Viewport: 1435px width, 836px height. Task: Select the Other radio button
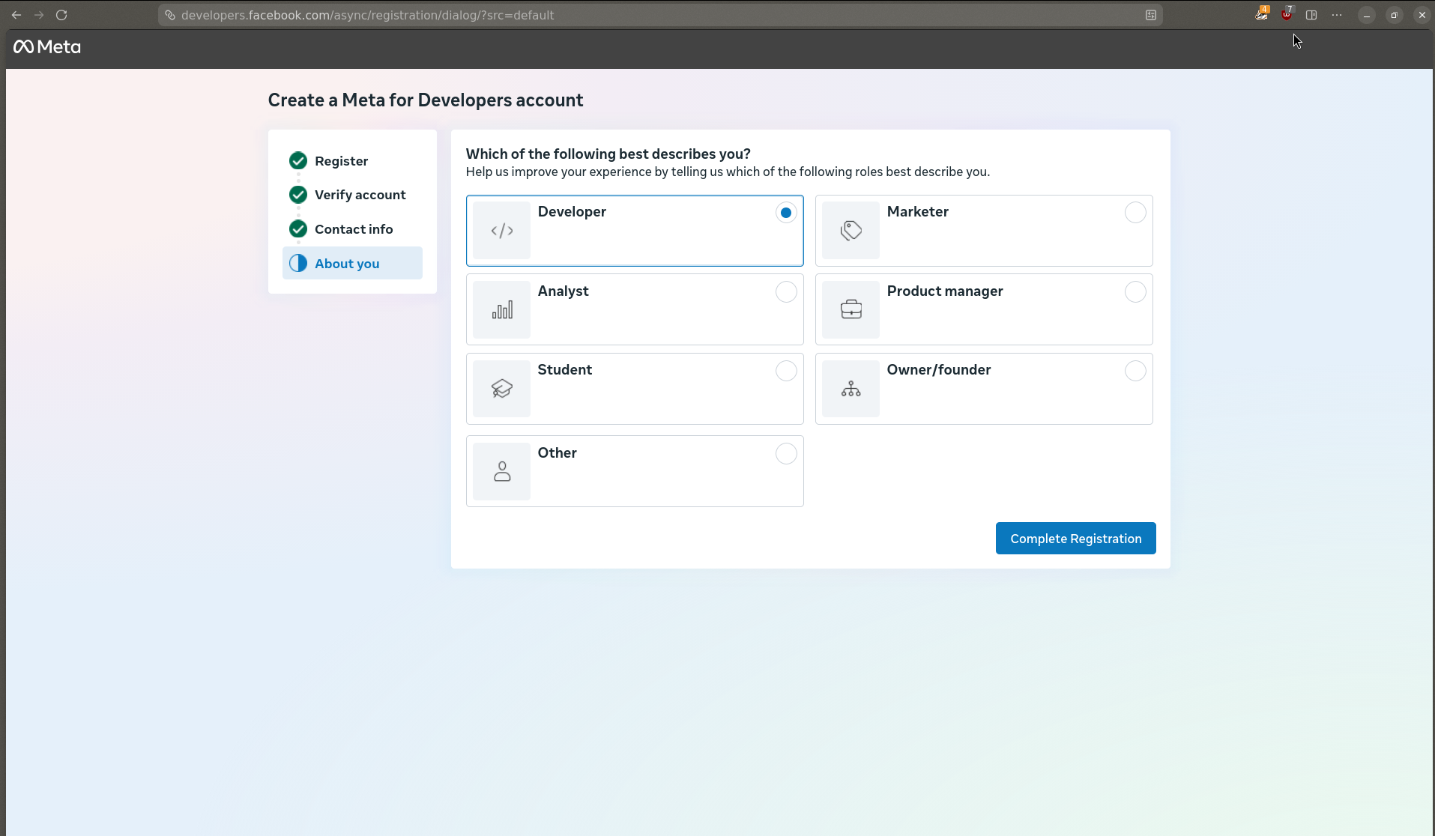786,454
